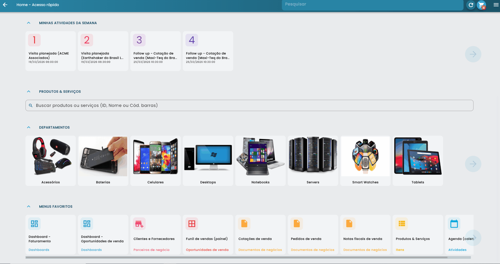Open activity 2 Visita planejada Earthshaker

pyautogui.click(x=103, y=51)
